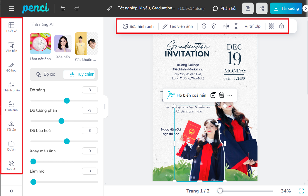This screenshot has width=308, height=196.
Task: Open the hamburger main menu
Action: coord(12,8)
